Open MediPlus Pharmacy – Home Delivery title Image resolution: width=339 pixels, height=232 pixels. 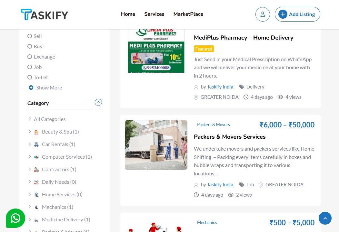244,38
